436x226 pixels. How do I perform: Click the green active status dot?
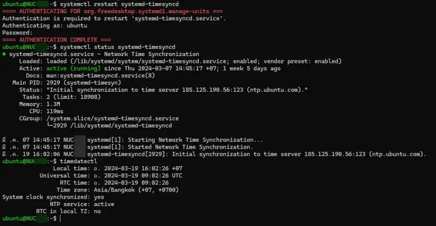(x=4, y=54)
